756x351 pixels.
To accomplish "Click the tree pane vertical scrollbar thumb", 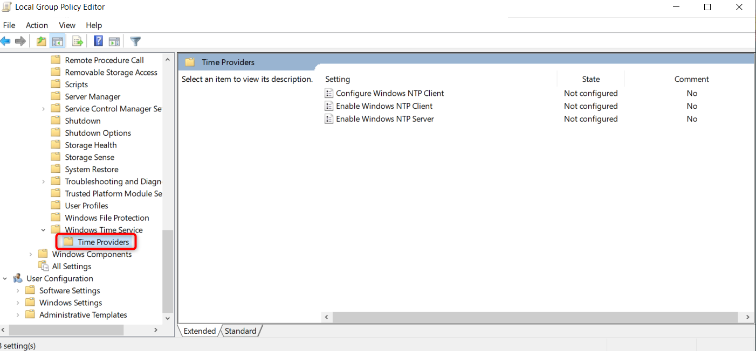I will pyautogui.click(x=168, y=271).
